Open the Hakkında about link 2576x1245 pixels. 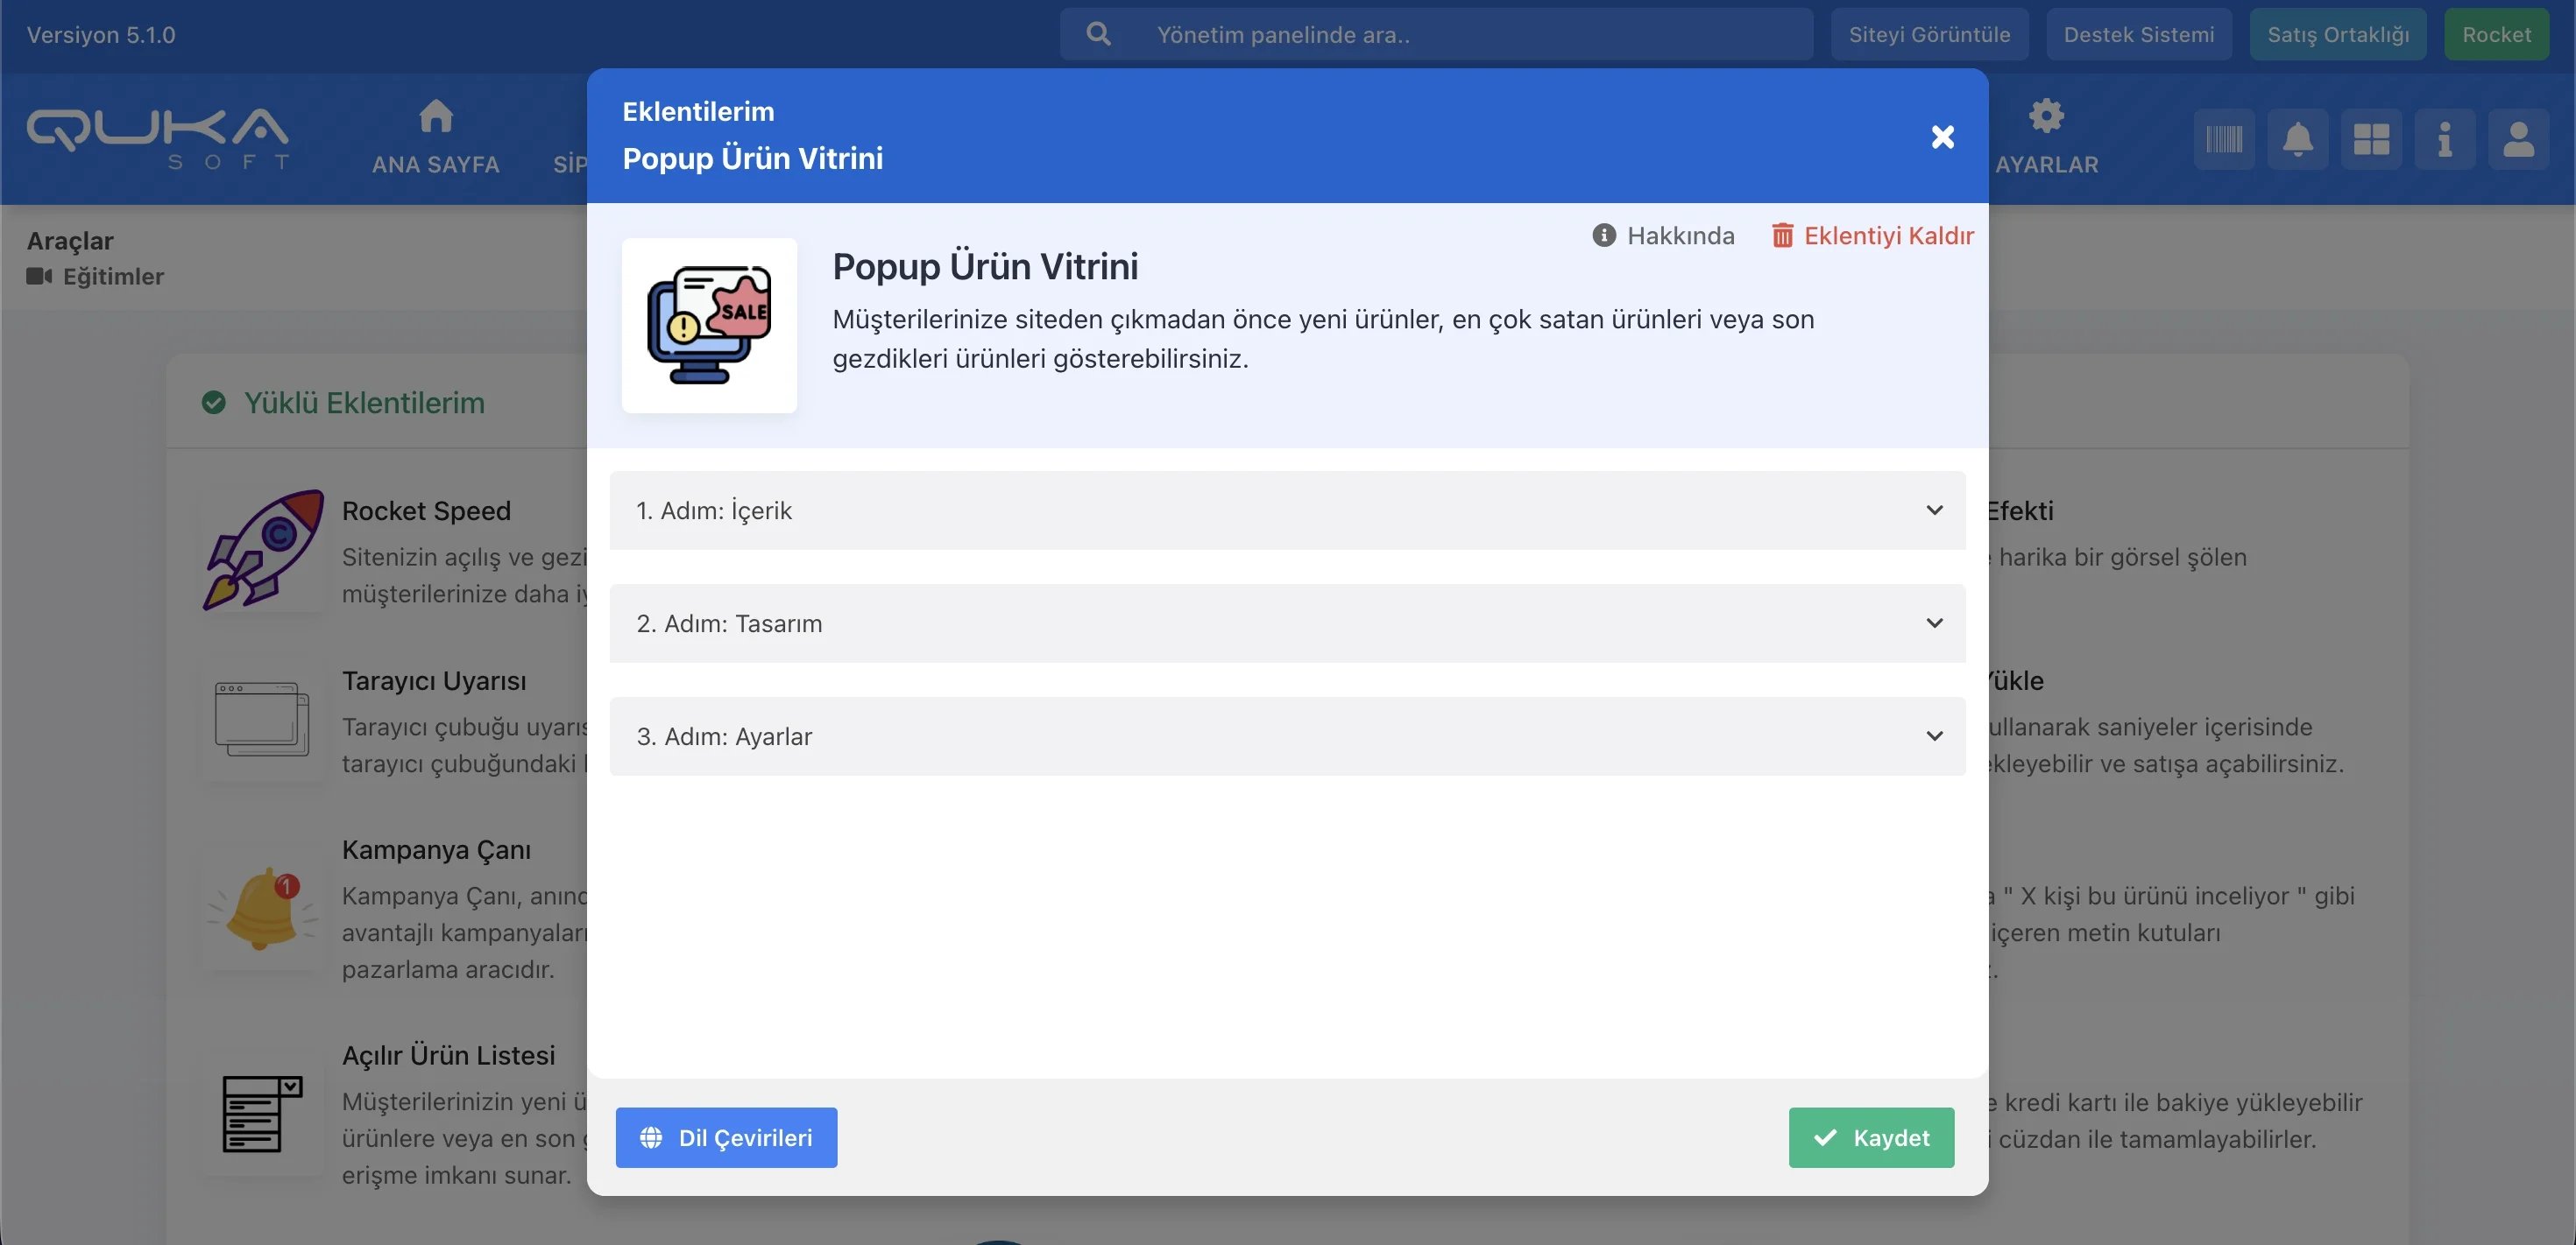pos(1663,236)
